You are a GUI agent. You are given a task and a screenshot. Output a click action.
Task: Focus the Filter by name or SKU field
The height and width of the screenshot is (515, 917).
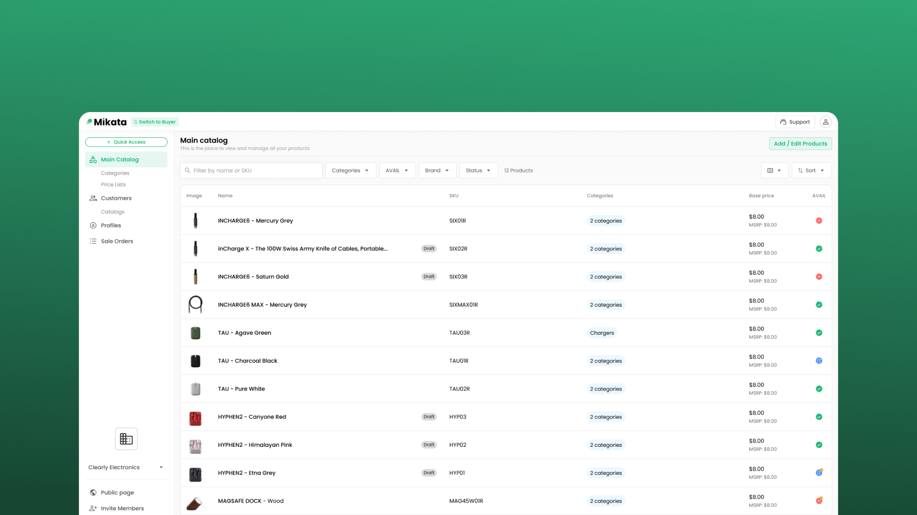(x=251, y=171)
